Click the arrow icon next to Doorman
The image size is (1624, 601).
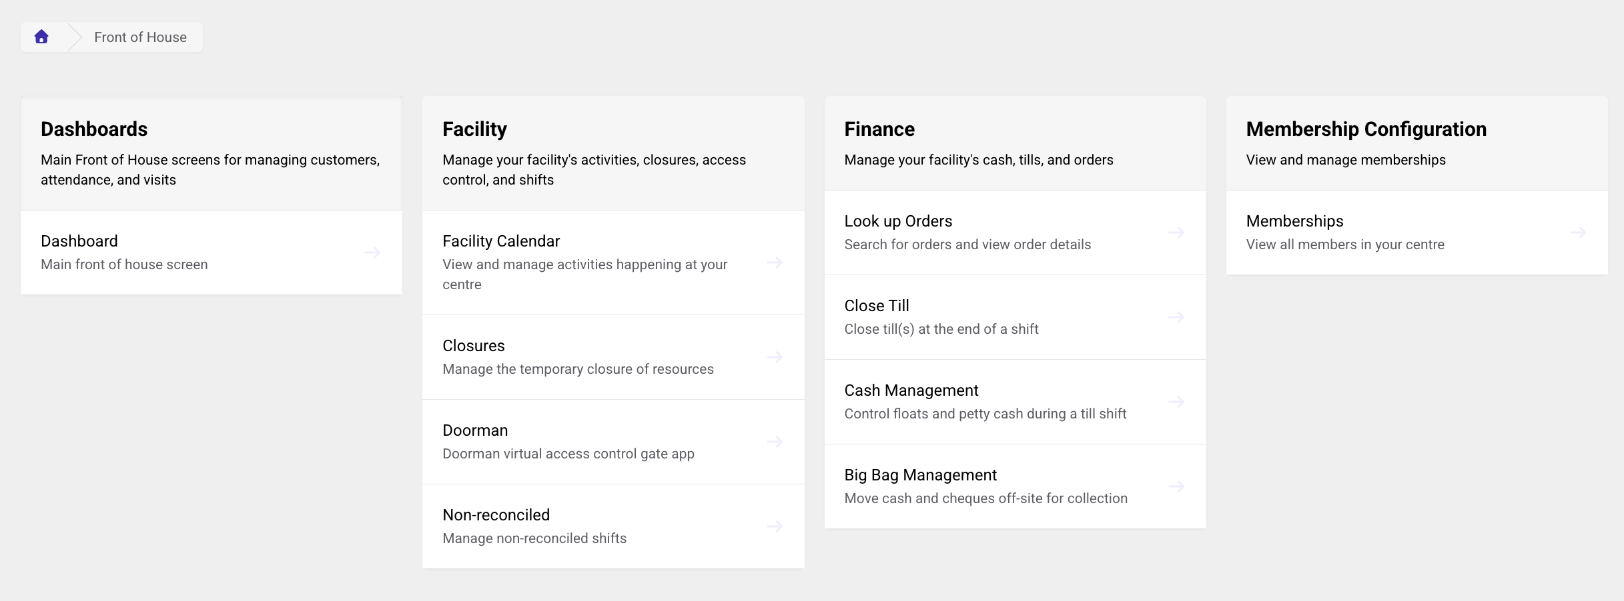tap(774, 442)
